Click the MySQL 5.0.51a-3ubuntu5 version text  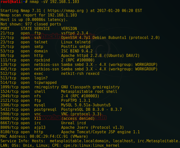(86, 105)
